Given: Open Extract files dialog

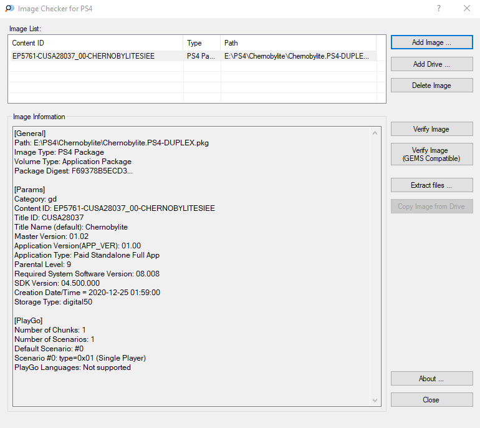Looking at the screenshot, I should (431, 185).
